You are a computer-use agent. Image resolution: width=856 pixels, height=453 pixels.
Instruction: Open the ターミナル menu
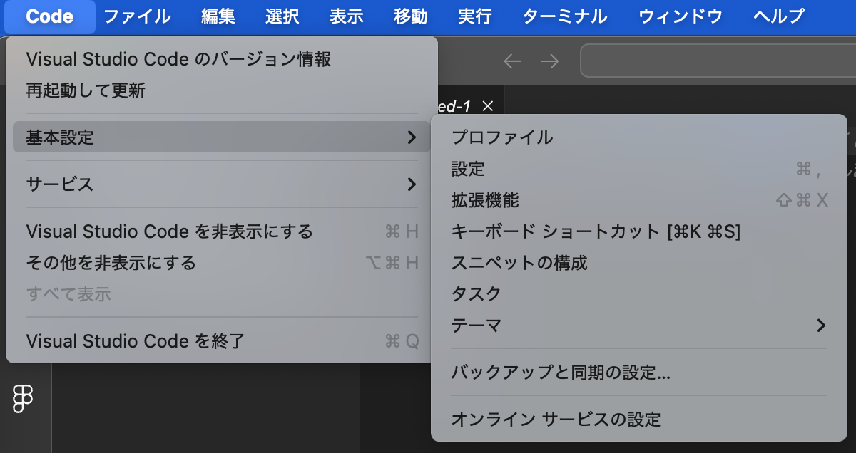click(x=565, y=16)
